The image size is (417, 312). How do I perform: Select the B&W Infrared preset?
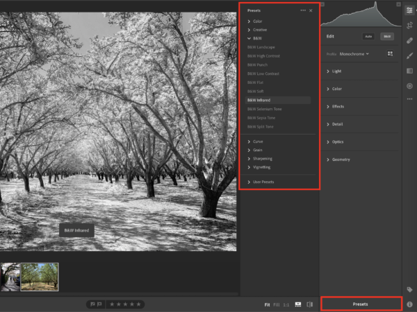click(277, 101)
